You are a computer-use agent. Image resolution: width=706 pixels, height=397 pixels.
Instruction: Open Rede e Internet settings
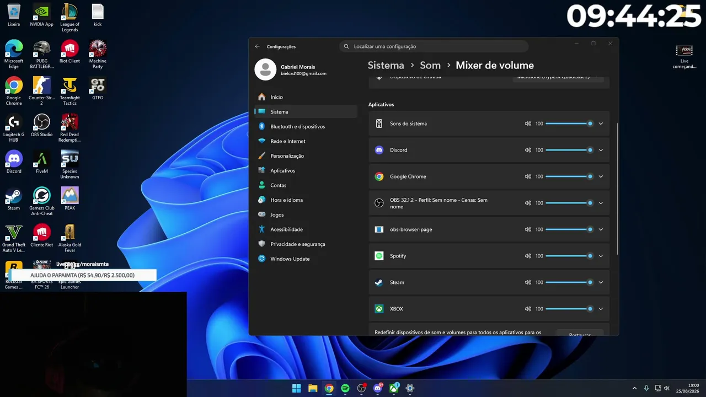pos(306,141)
